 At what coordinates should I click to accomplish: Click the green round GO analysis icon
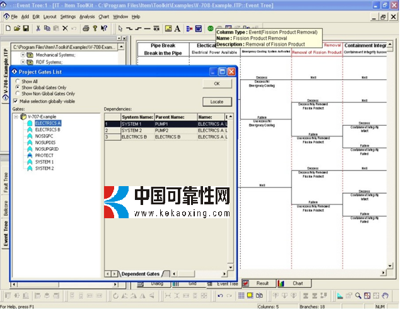click(x=210, y=28)
